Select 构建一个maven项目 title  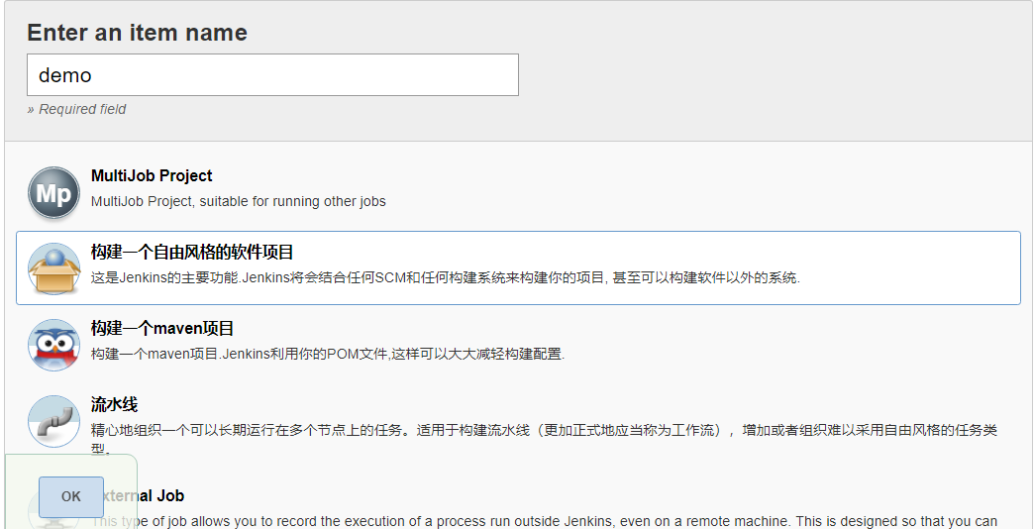pyautogui.click(x=162, y=329)
